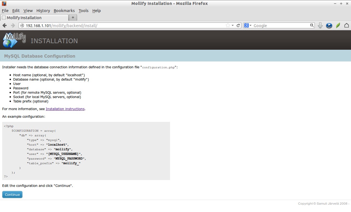Open the Help menu

97,11
